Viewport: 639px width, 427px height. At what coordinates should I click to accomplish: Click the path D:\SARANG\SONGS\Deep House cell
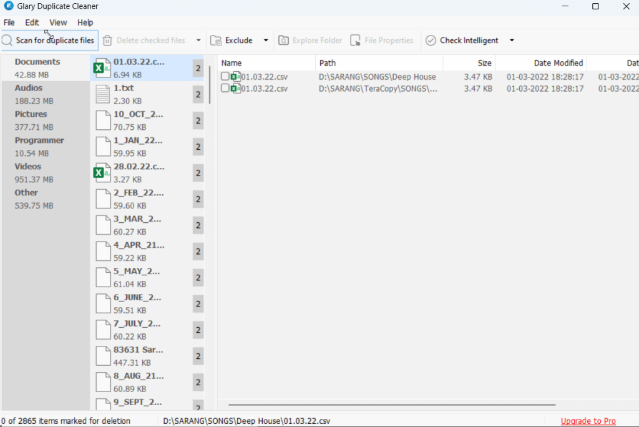tap(378, 77)
